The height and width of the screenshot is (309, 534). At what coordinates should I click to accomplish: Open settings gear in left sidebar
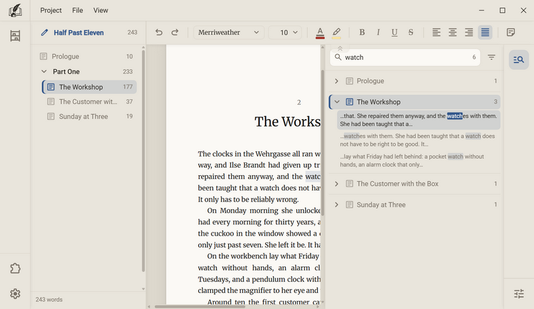[x=15, y=294]
